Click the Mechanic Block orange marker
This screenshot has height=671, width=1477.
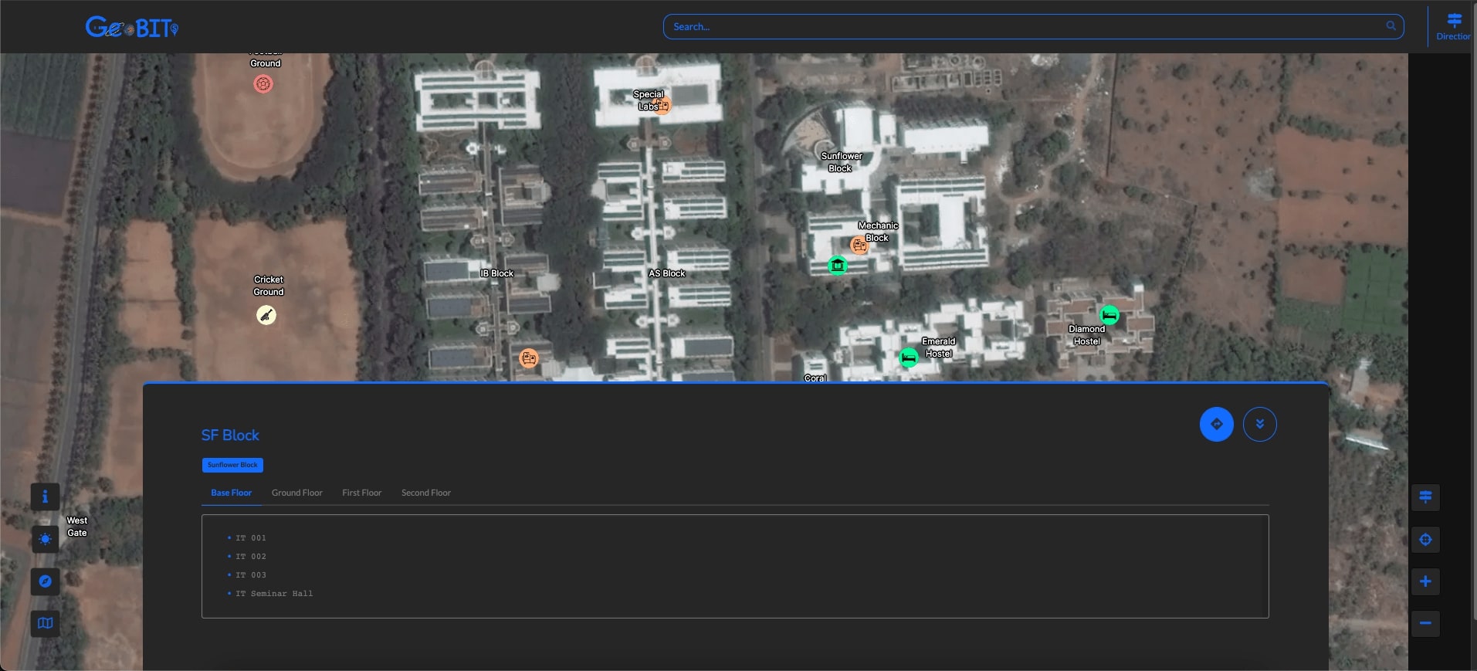coord(859,245)
